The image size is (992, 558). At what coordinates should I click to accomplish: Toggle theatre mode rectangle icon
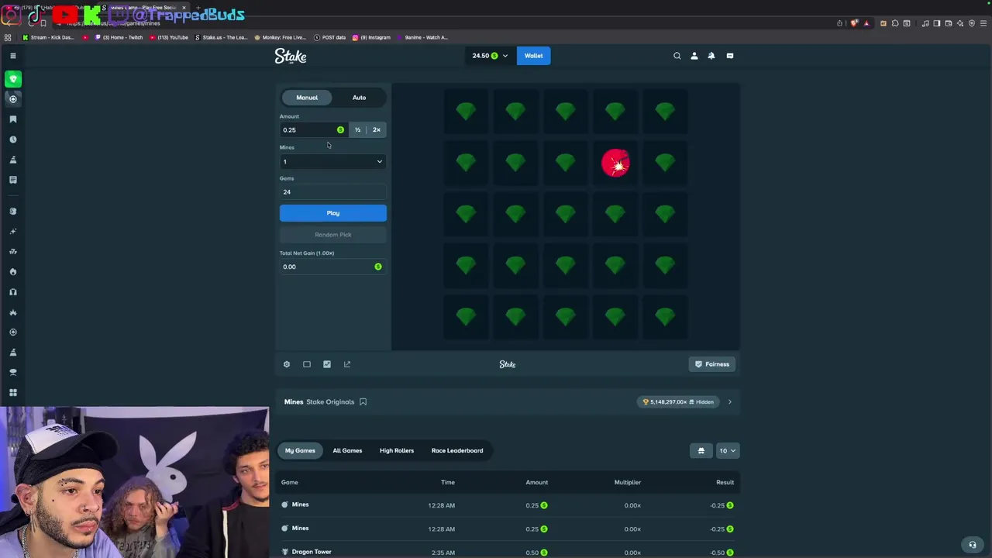point(307,364)
